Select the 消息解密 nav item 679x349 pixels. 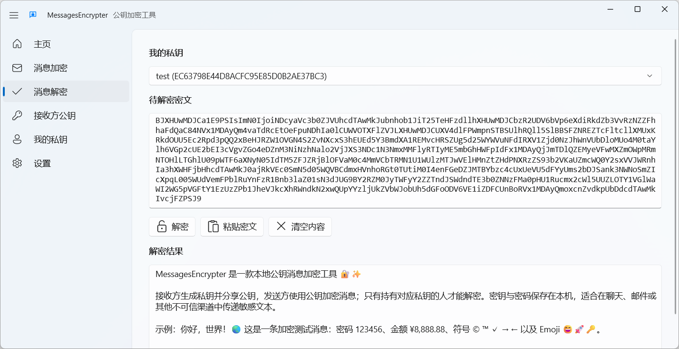click(66, 92)
